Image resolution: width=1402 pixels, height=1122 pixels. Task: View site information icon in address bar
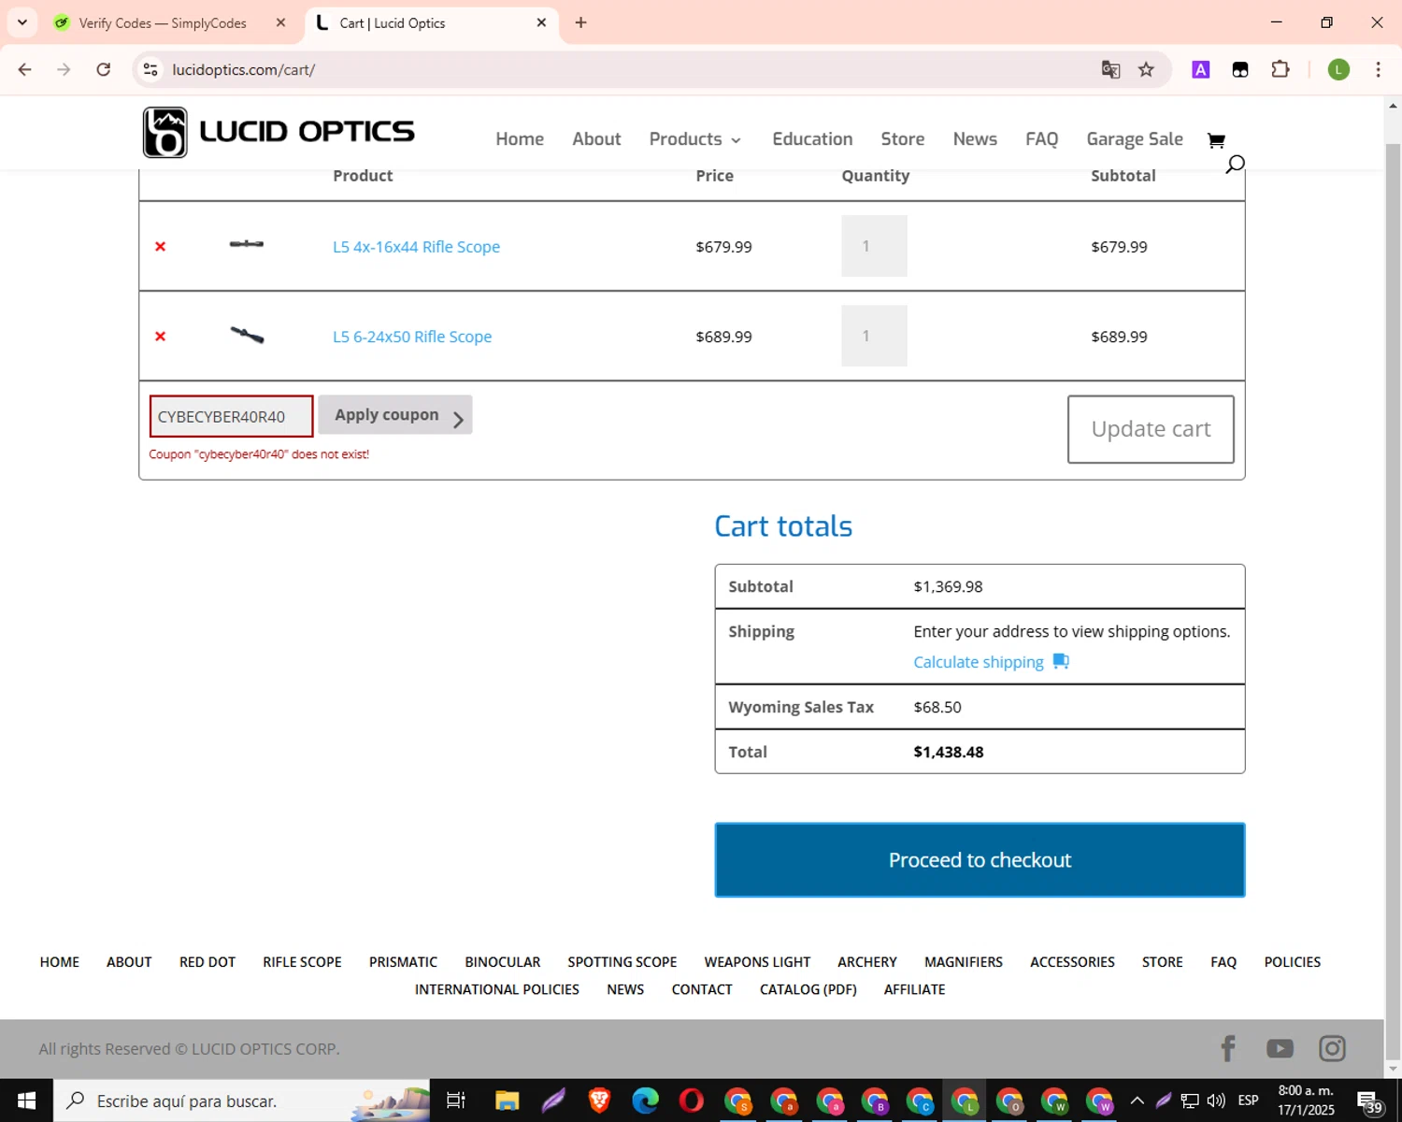tap(150, 70)
